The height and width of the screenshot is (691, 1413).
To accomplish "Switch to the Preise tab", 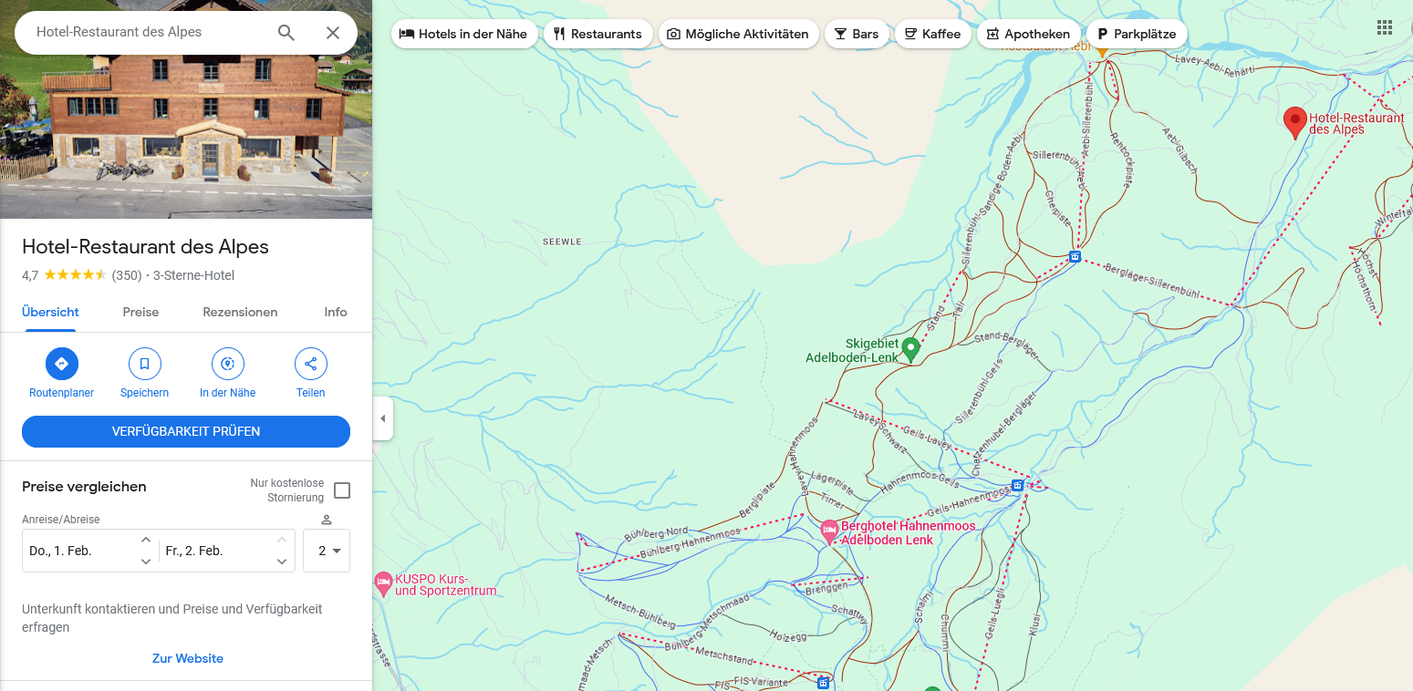I will tap(140, 312).
